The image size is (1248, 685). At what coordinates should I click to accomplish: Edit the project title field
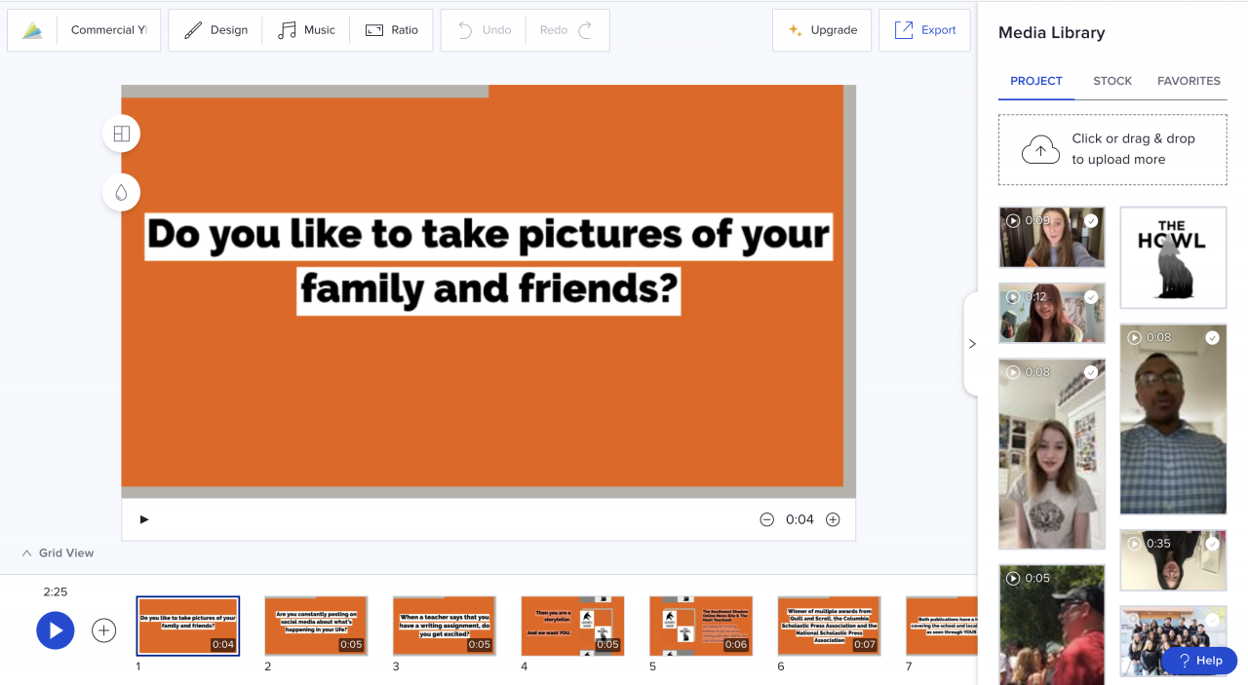pos(108,30)
